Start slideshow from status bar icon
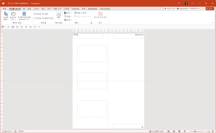The image size is (216, 133). 184,131
